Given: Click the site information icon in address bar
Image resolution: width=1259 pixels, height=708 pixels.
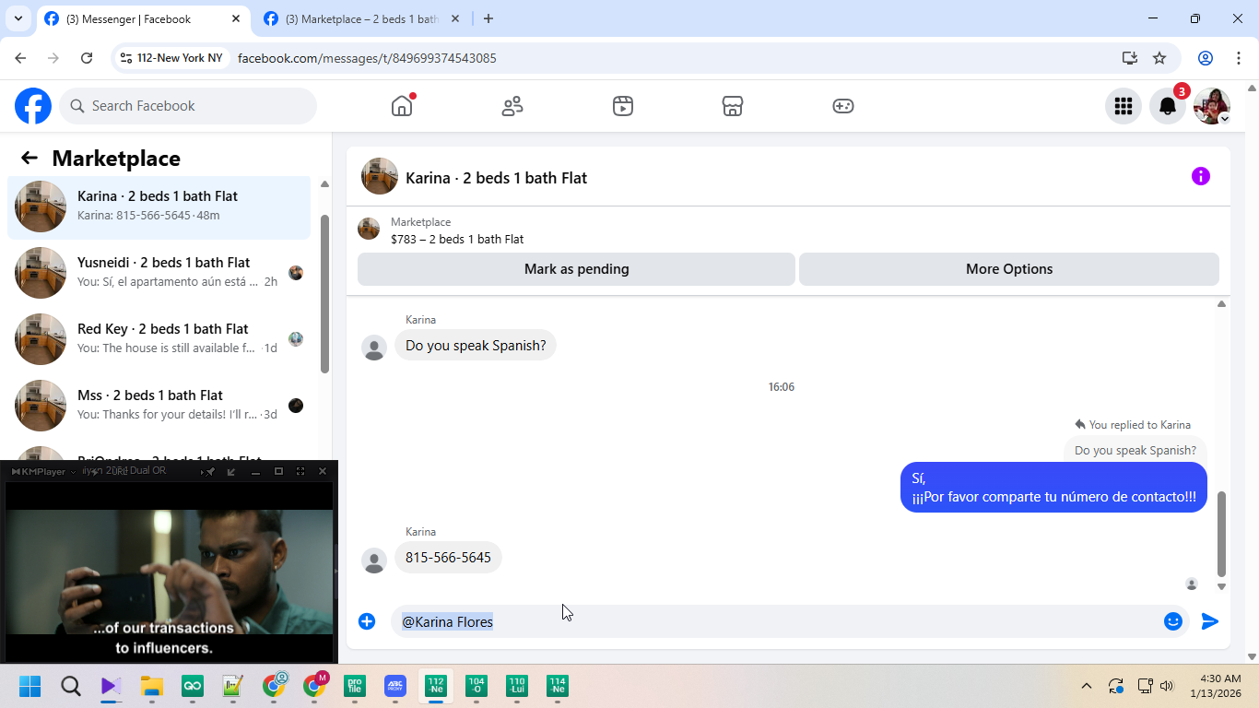Looking at the screenshot, I should (x=126, y=58).
